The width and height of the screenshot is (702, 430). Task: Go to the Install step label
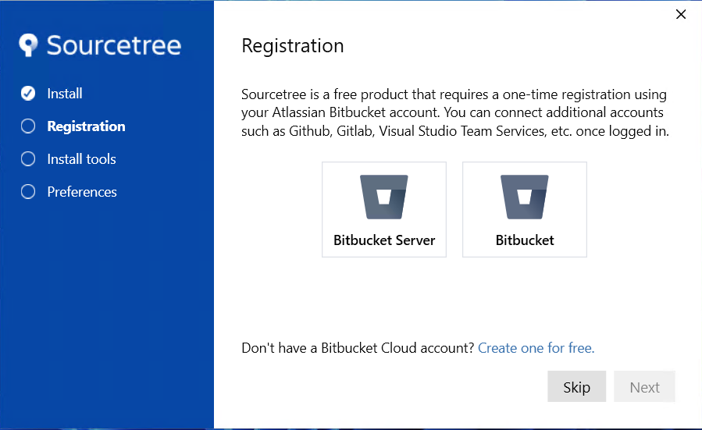point(65,94)
